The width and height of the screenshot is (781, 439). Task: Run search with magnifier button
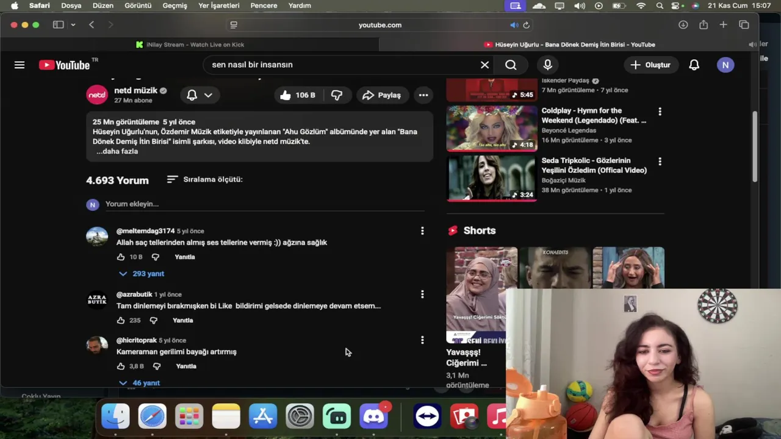[511, 65]
